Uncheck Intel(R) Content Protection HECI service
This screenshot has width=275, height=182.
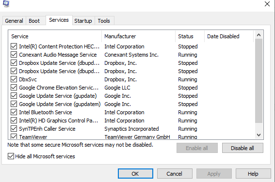(14, 46)
